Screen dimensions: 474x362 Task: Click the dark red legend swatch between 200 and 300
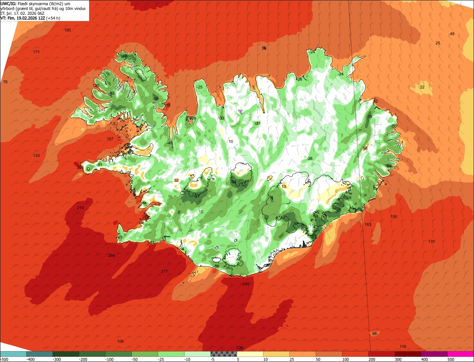[382, 354]
